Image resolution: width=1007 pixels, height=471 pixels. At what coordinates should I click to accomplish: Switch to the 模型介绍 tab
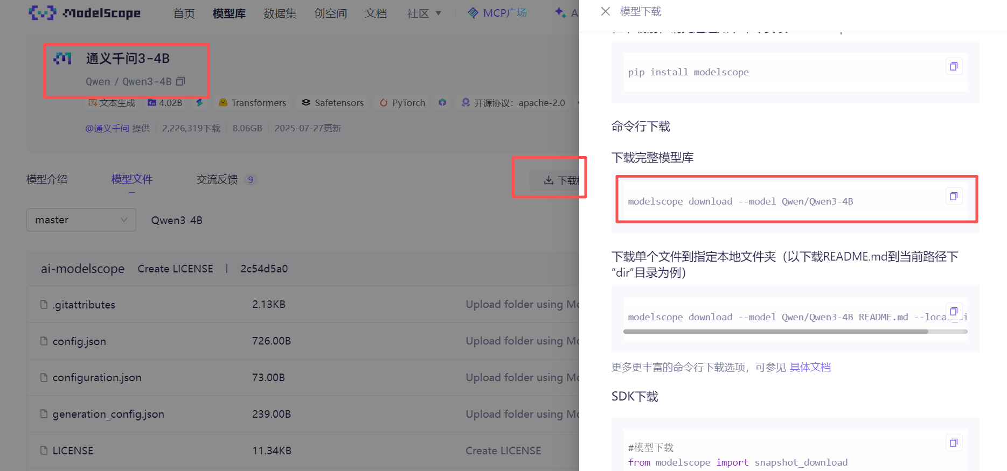tap(47, 179)
